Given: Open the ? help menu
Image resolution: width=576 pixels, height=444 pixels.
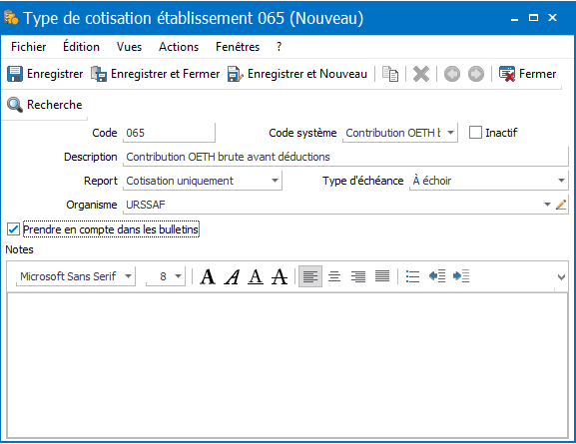Looking at the screenshot, I should pyautogui.click(x=279, y=47).
